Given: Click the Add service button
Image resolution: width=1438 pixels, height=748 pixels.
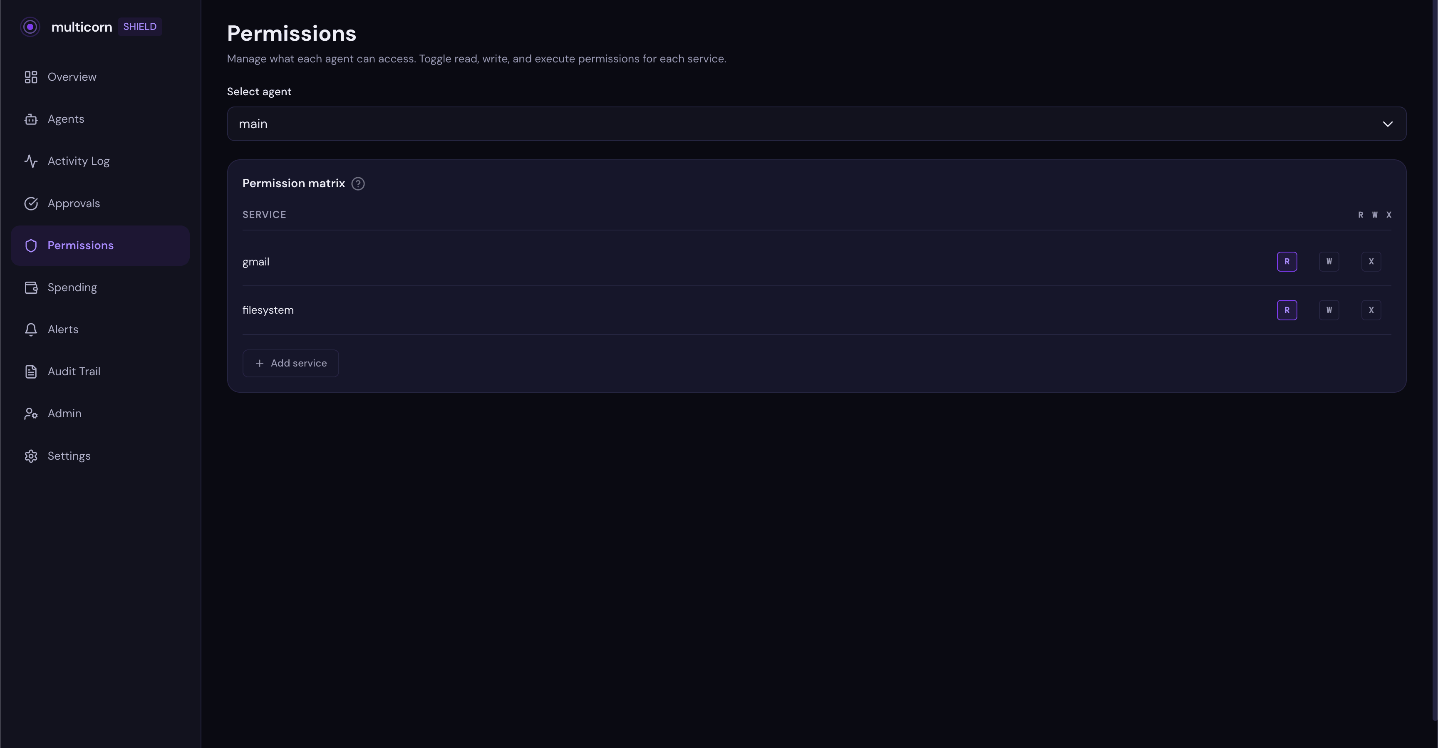Looking at the screenshot, I should [x=290, y=363].
